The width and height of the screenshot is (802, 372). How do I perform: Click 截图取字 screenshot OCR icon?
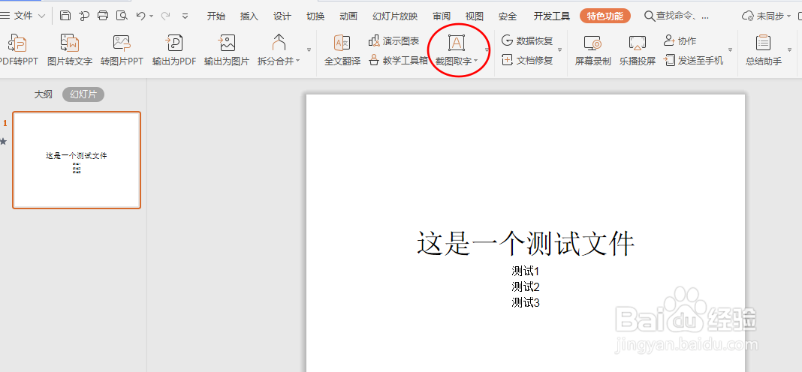[457, 43]
